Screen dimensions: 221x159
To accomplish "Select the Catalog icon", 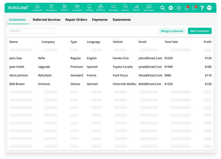I will (89, 6).
